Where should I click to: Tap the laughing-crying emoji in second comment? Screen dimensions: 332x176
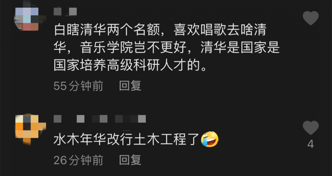pos(210,139)
